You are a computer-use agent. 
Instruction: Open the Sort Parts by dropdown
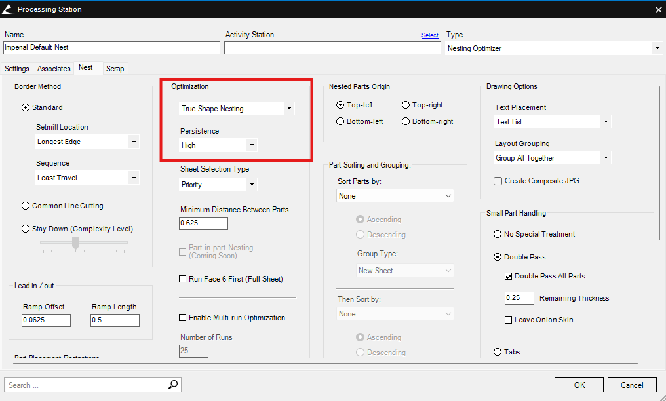[x=395, y=196]
